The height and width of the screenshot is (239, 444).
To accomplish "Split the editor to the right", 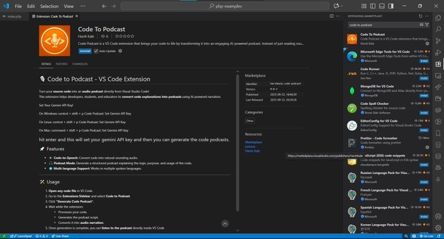I will [x=331, y=16].
